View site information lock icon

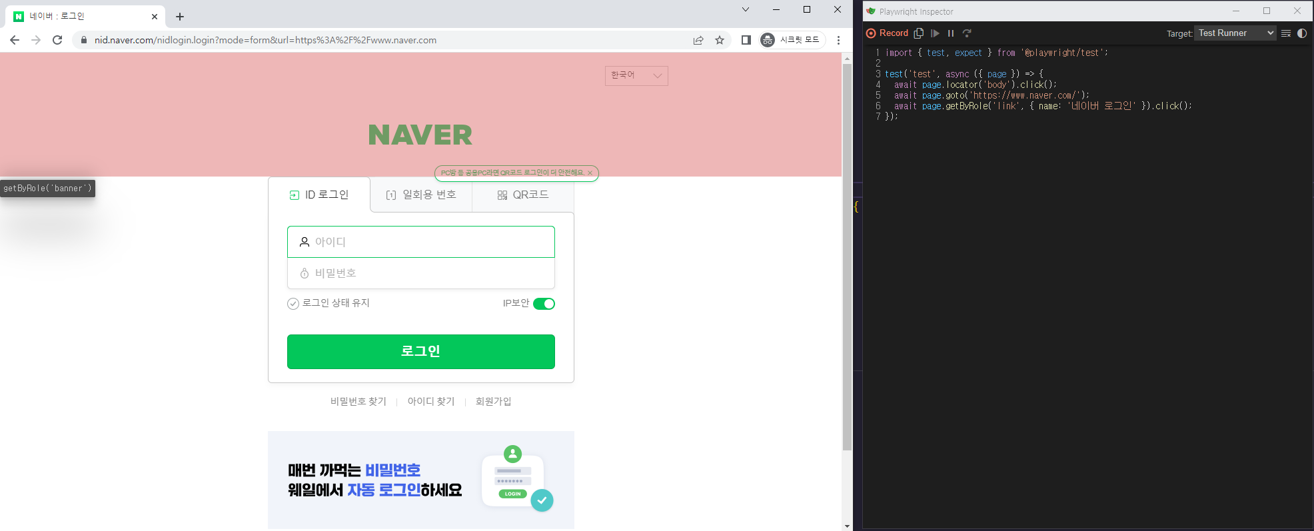pos(84,40)
